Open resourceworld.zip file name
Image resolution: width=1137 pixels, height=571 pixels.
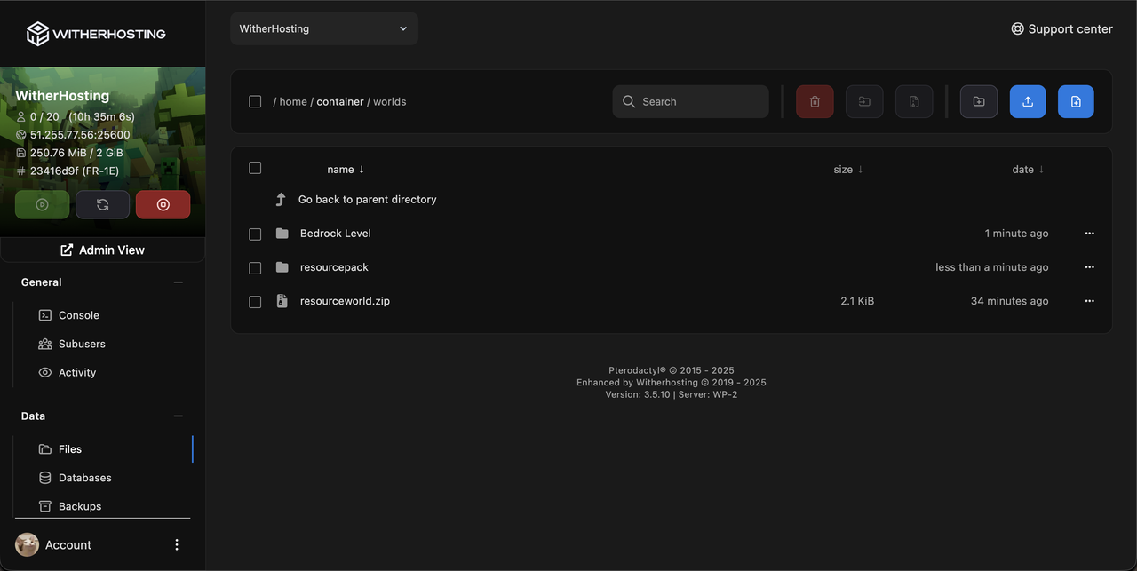point(345,301)
